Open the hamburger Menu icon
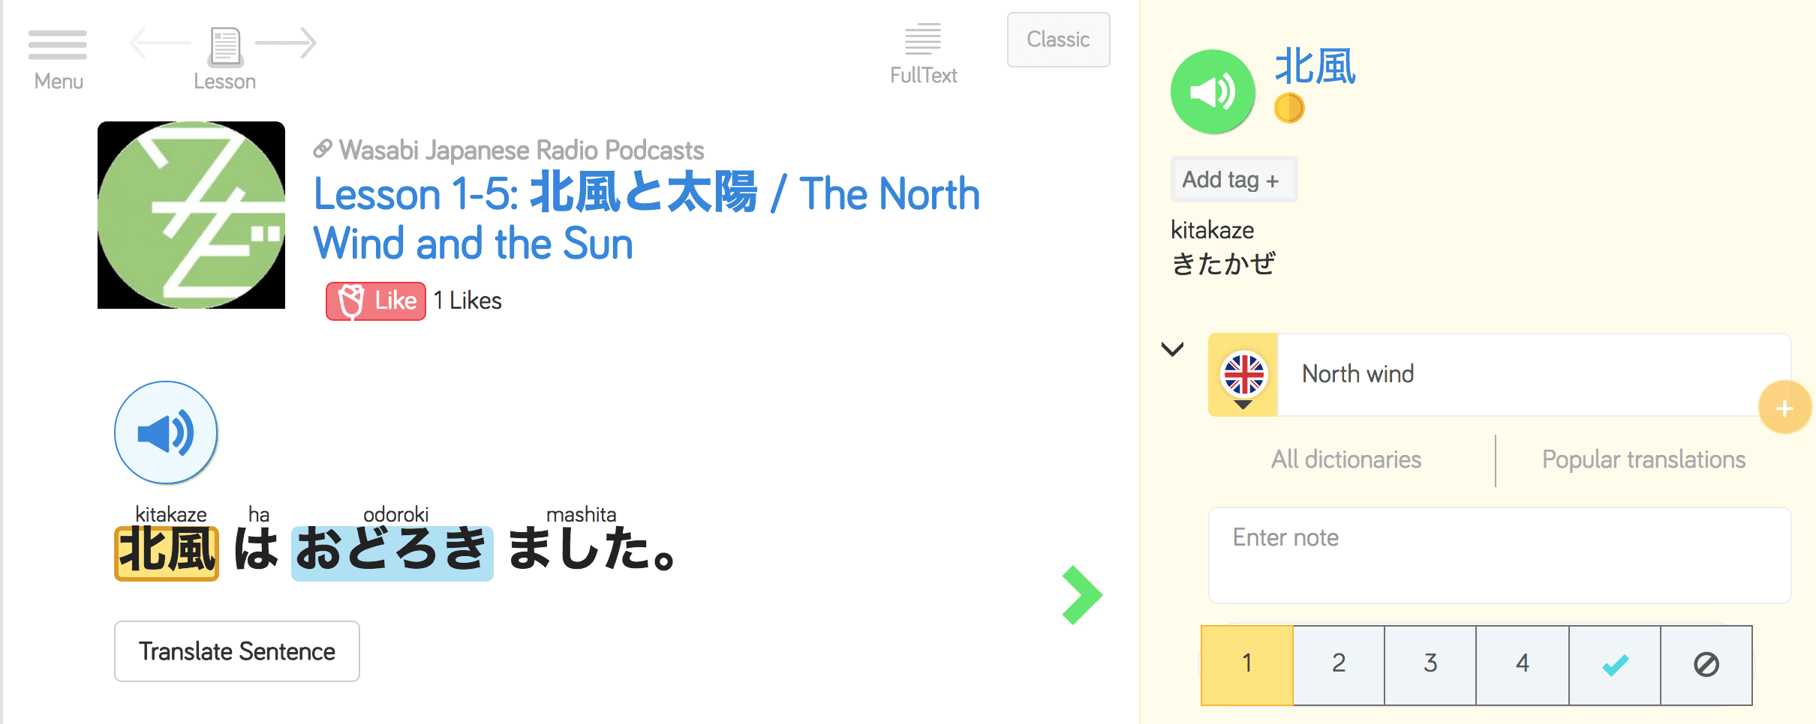The width and height of the screenshot is (1816, 724). tap(58, 45)
